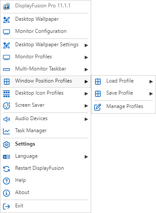The height and width of the screenshot is (213, 156).
Task: Choose Exit to close DisplayFusion
Action: click(45, 206)
